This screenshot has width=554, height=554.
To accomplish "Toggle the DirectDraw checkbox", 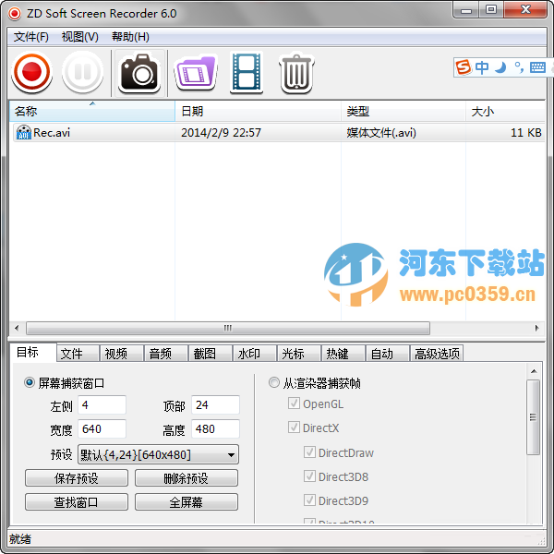I will pos(309,452).
